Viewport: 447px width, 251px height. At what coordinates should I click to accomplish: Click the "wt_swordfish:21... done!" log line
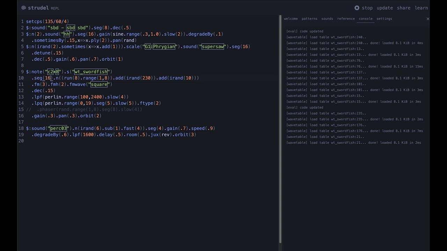(x=354, y=143)
